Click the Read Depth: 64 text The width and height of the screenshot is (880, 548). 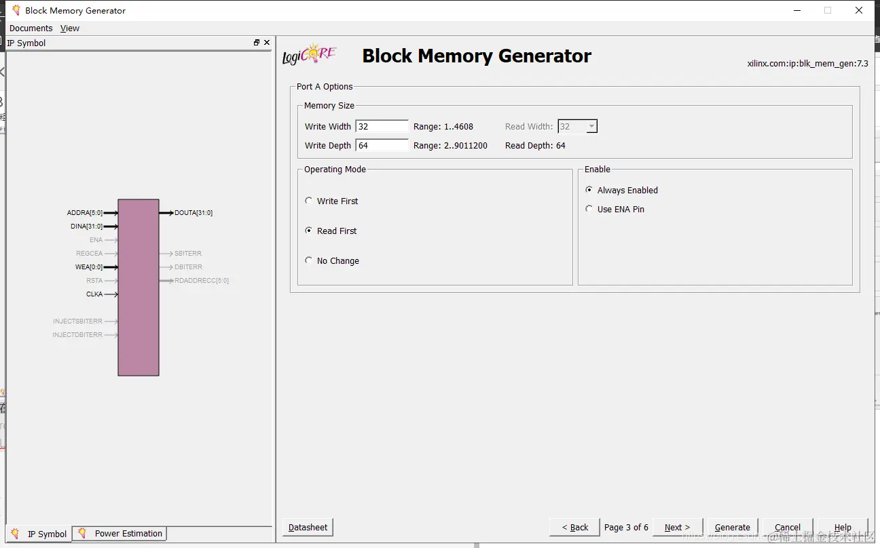coord(535,145)
